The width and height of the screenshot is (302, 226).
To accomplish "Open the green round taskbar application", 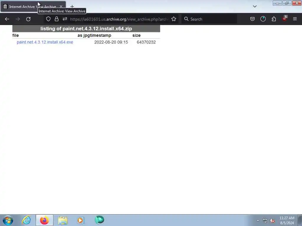I will coord(99,220).
